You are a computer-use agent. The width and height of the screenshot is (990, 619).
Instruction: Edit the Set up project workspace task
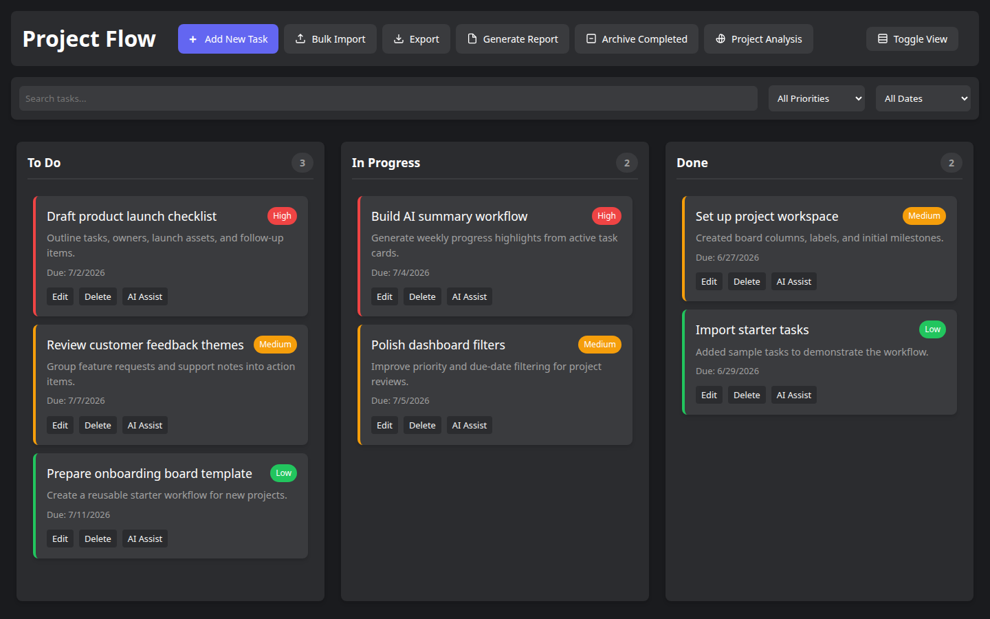(x=709, y=281)
